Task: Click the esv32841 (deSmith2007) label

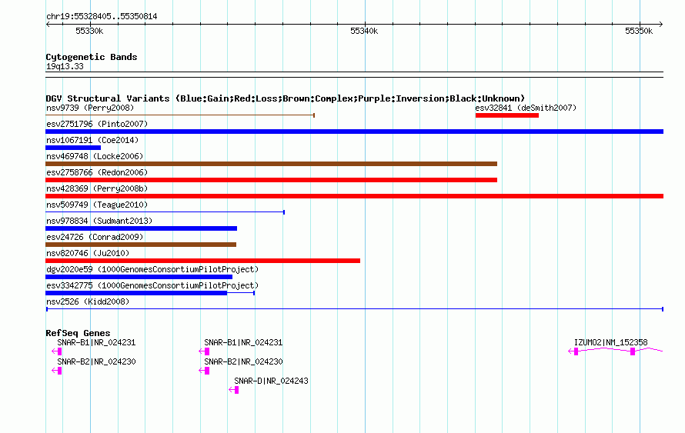Action: point(526,108)
